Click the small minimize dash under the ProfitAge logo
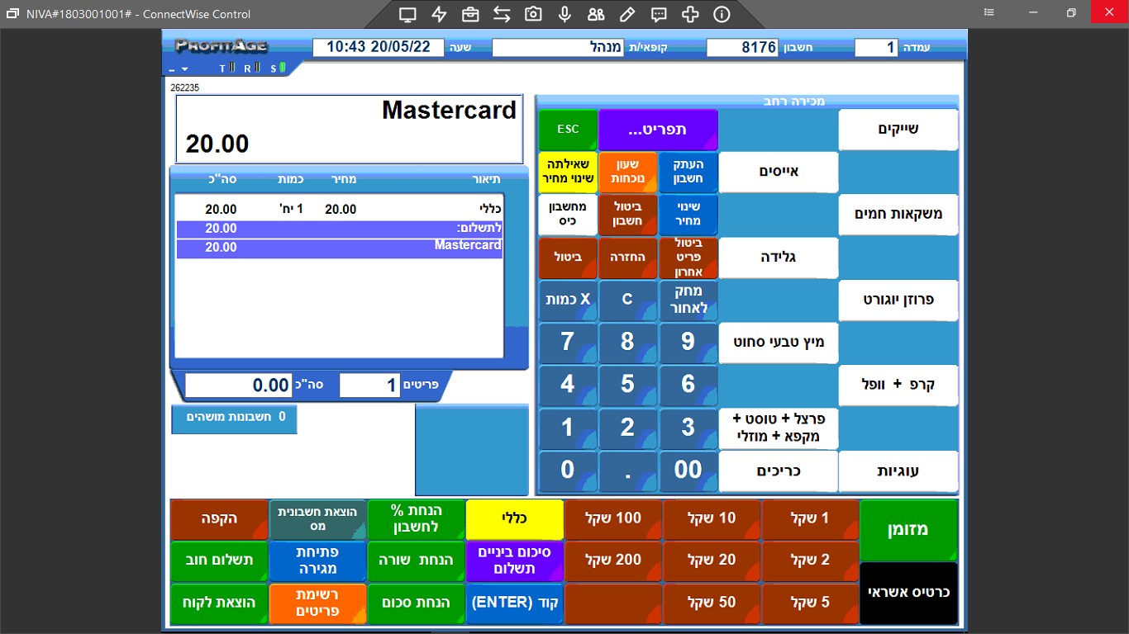 coord(172,69)
